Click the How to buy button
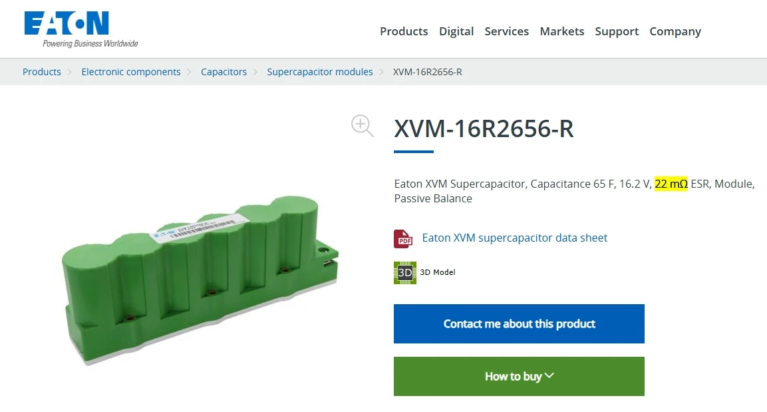This screenshot has height=412, width=767. point(519,376)
